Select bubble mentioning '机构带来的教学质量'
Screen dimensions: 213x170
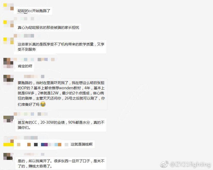(60, 47)
